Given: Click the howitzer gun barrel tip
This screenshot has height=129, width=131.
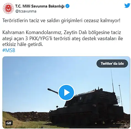Looking at the screenshot, I should (x=49, y=89).
